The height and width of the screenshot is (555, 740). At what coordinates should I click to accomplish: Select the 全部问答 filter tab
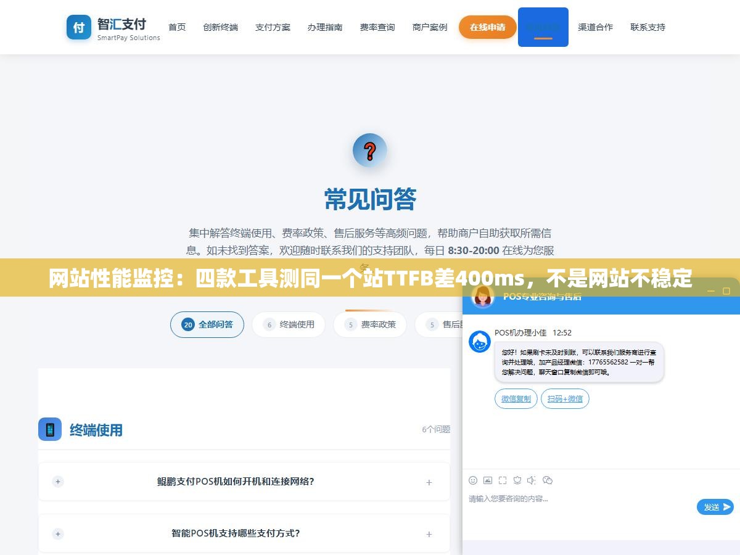tap(207, 324)
